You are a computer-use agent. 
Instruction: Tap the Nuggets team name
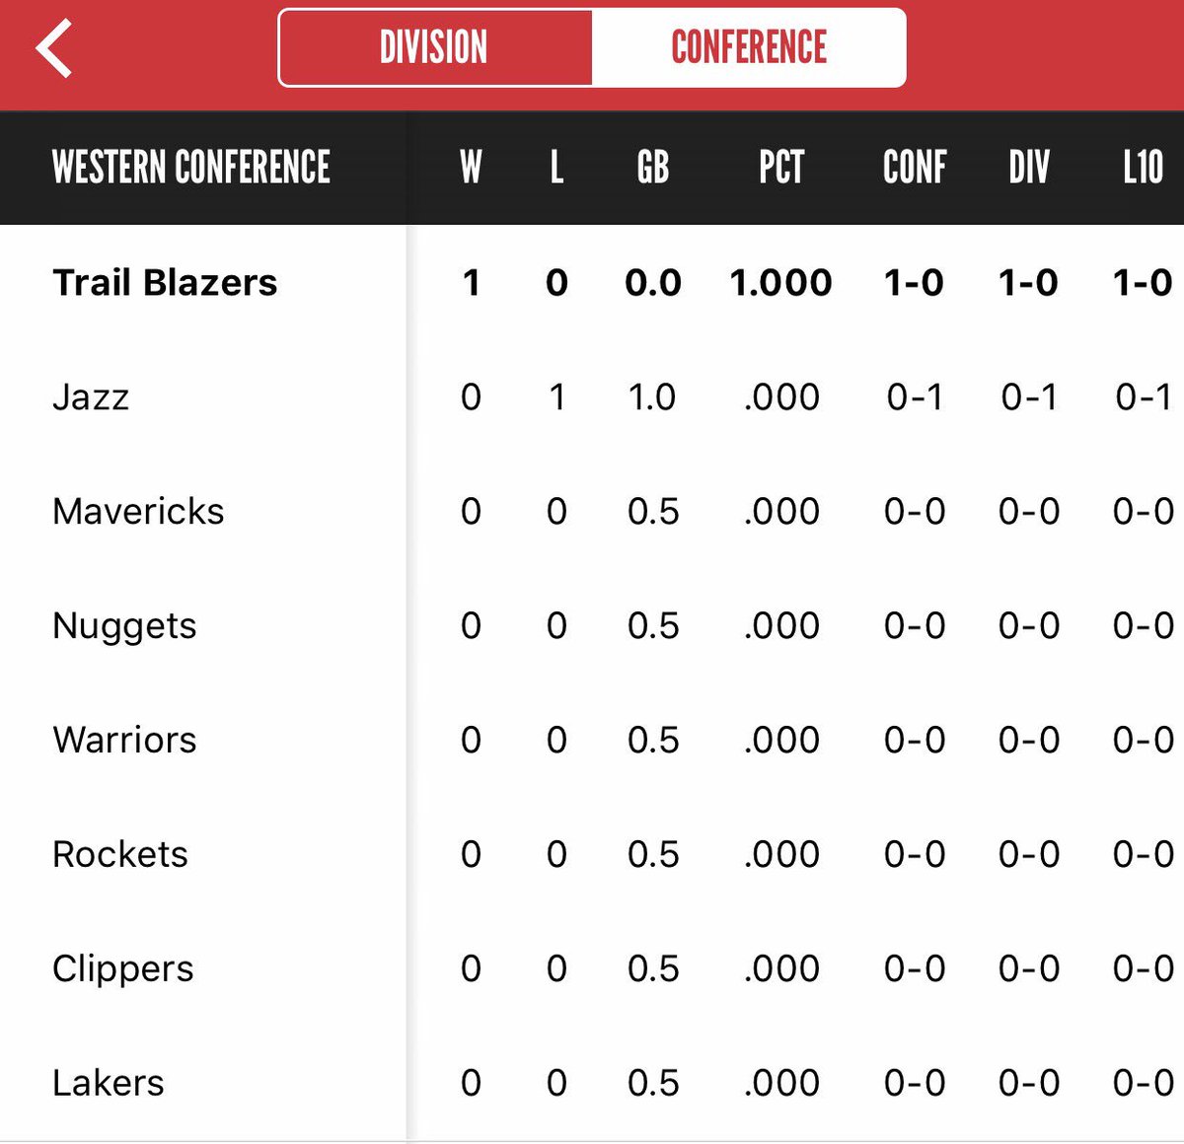click(x=124, y=626)
